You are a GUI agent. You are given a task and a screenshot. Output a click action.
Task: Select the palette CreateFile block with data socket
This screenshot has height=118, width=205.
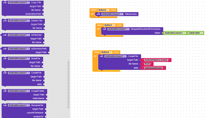tap(36, 73)
